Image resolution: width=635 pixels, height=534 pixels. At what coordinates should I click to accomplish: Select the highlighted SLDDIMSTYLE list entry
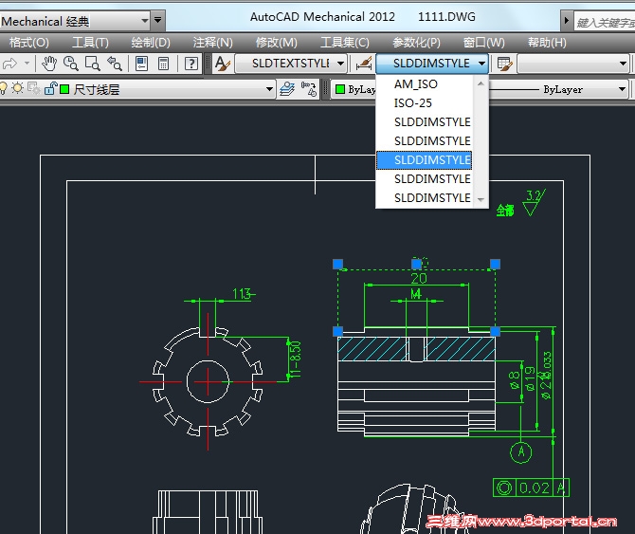(x=425, y=160)
